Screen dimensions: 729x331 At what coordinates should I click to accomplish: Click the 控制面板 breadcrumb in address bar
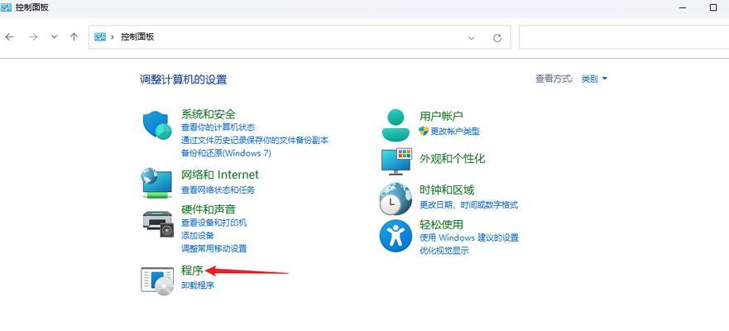click(137, 36)
